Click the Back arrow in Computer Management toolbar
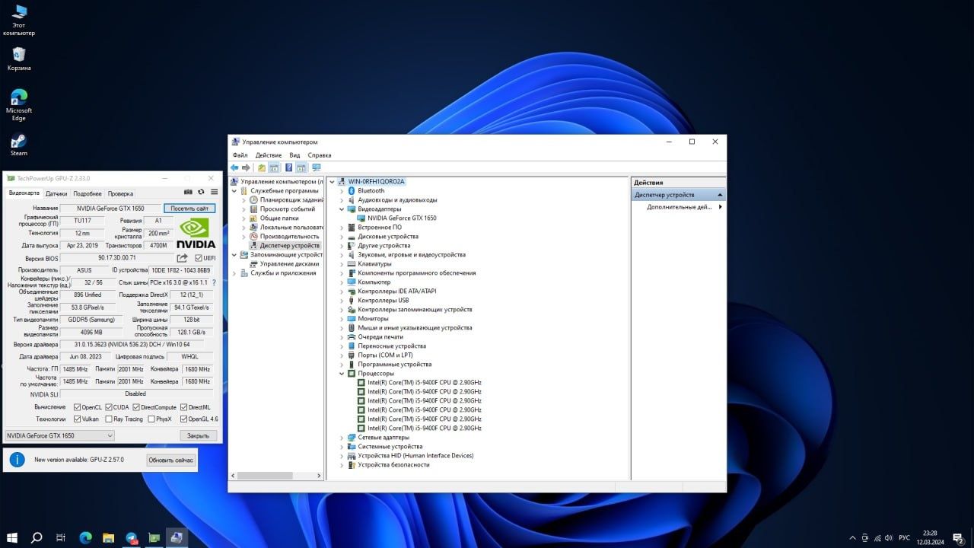974x548 pixels. tap(234, 167)
